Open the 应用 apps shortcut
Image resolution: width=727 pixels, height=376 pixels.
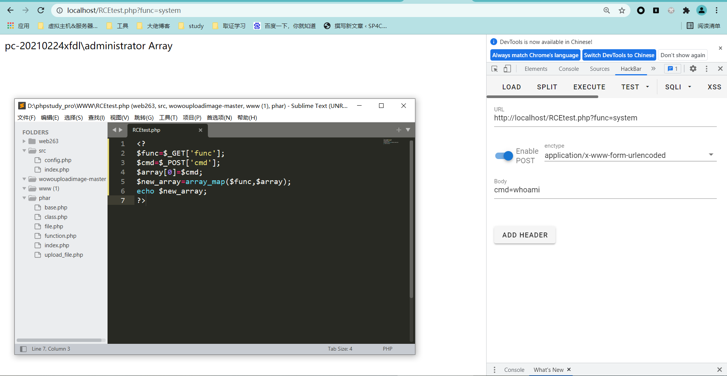(x=18, y=26)
